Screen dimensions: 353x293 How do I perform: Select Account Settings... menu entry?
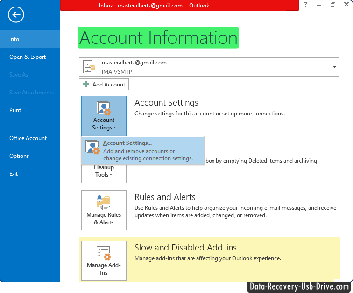coord(143,150)
